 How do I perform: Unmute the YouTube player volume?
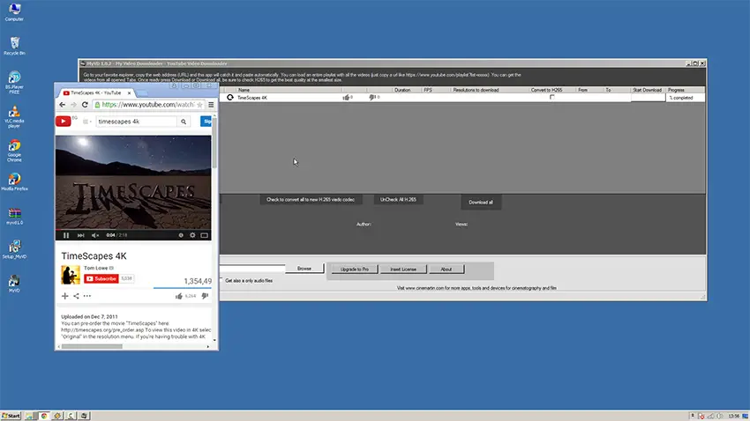(x=95, y=235)
